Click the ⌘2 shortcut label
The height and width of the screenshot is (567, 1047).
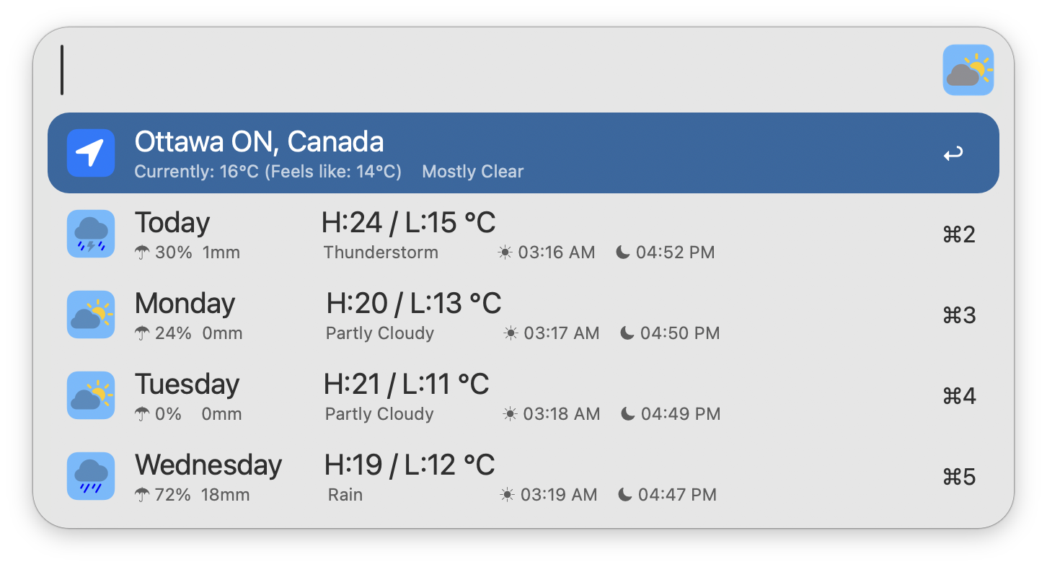tap(959, 234)
